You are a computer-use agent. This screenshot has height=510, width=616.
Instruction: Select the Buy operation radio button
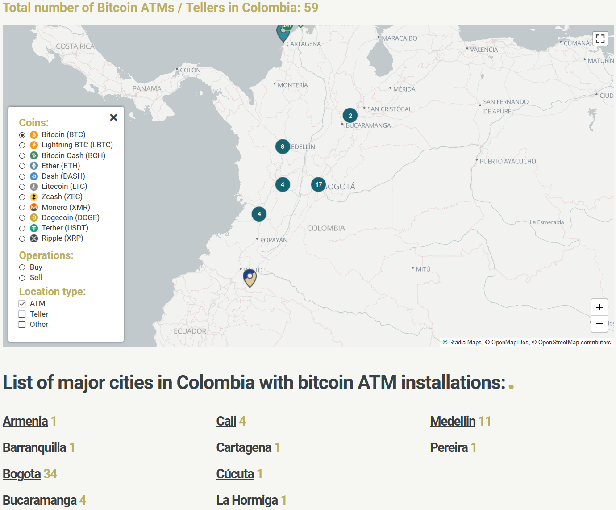point(22,268)
